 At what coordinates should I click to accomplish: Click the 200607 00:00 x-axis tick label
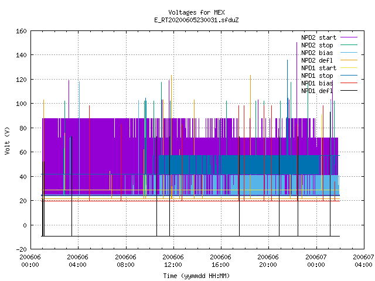(x=316, y=261)
